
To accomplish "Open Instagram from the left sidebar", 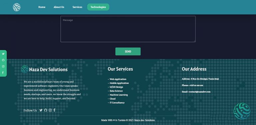I will click(x=3, y=66).
